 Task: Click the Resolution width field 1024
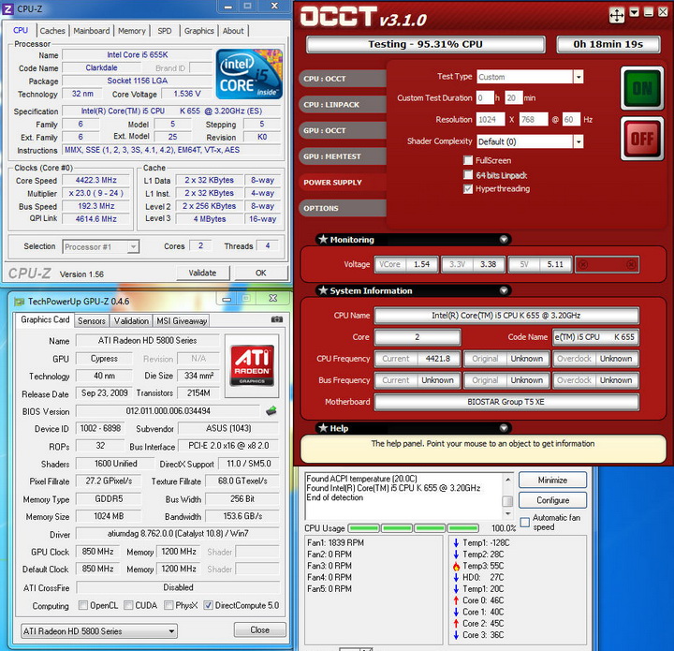click(x=491, y=120)
